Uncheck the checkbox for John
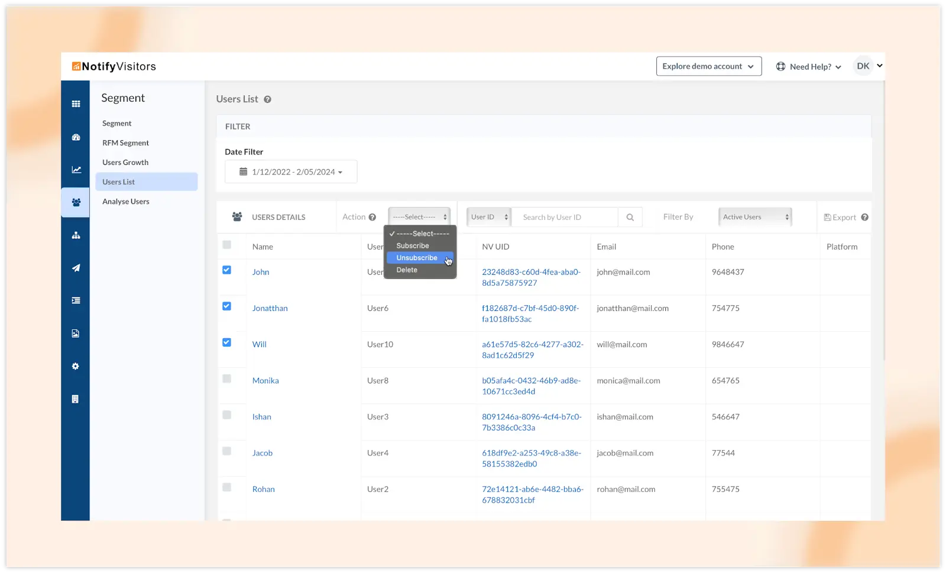This screenshot has width=946, height=573. [x=226, y=270]
